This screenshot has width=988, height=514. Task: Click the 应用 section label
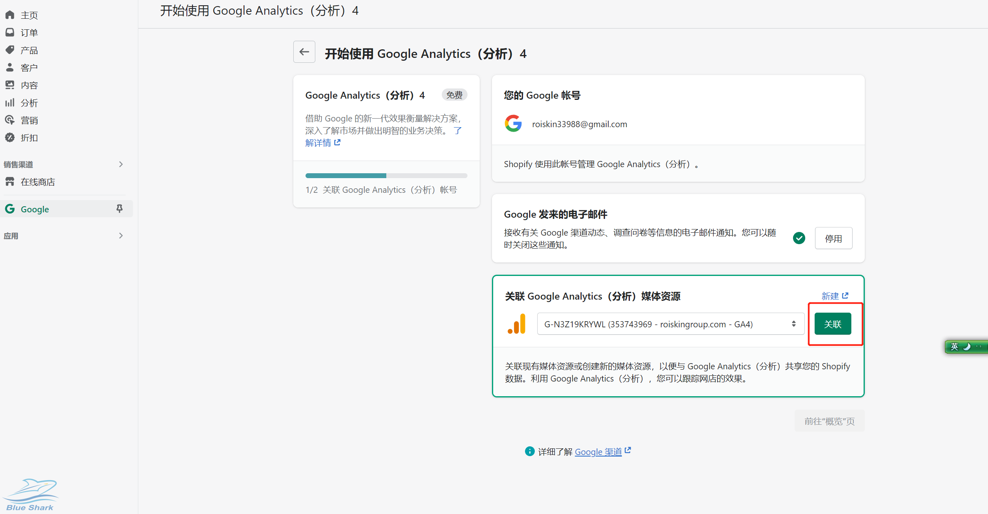point(11,236)
